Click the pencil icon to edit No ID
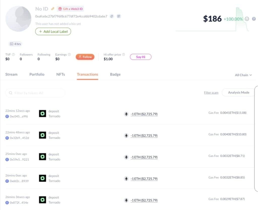Viewport: 258px width, 210px height. click(x=53, y=9)
